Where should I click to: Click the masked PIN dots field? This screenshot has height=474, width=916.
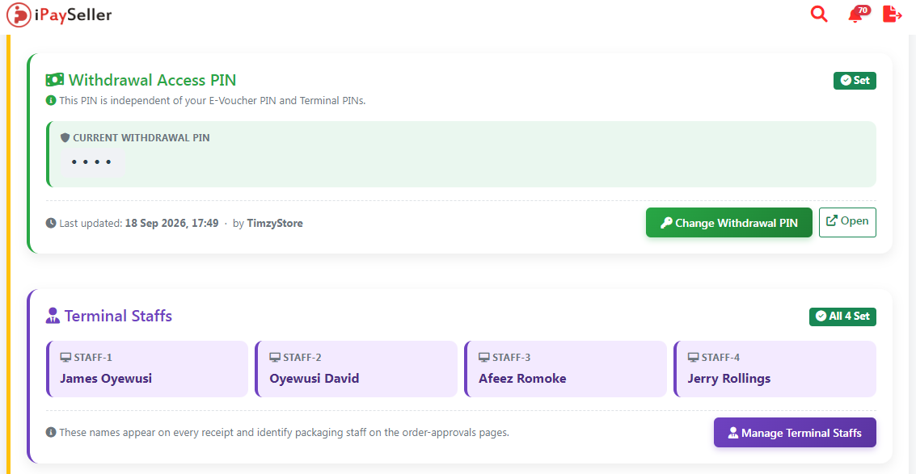coord(91,161)
